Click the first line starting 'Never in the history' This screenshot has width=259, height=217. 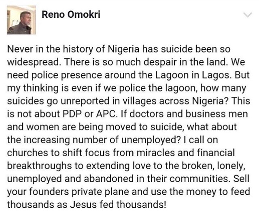click(x=119, y=49)
